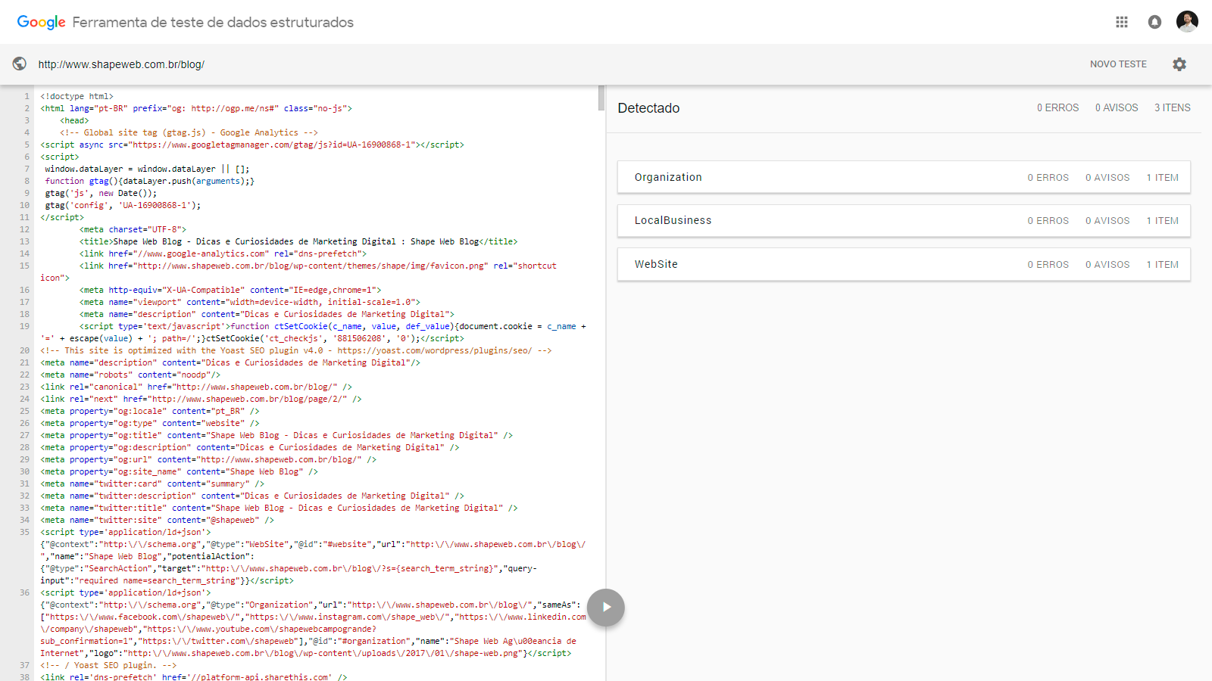Screen dimensions: 1212x681
Task: Click the Google logo
Action: (x=42, y=22)
